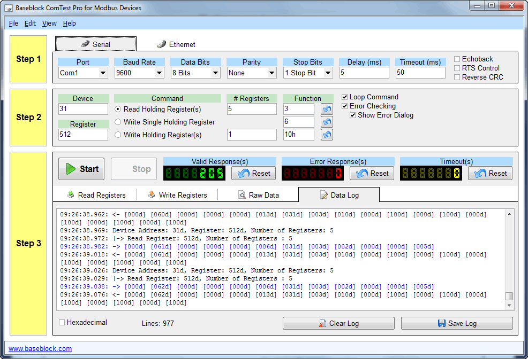
Task: Click the reset icon beside function 6
Action: (327, 122)
